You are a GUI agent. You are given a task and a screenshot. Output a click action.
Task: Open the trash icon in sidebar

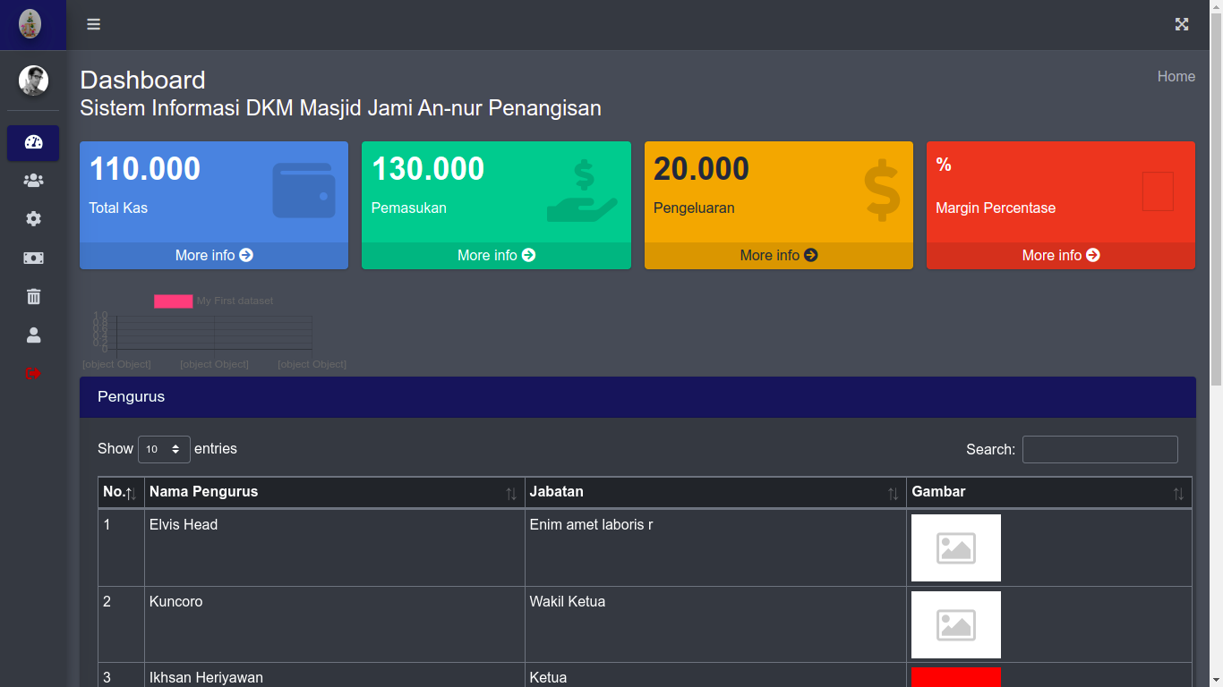click(x=33, y=296)
